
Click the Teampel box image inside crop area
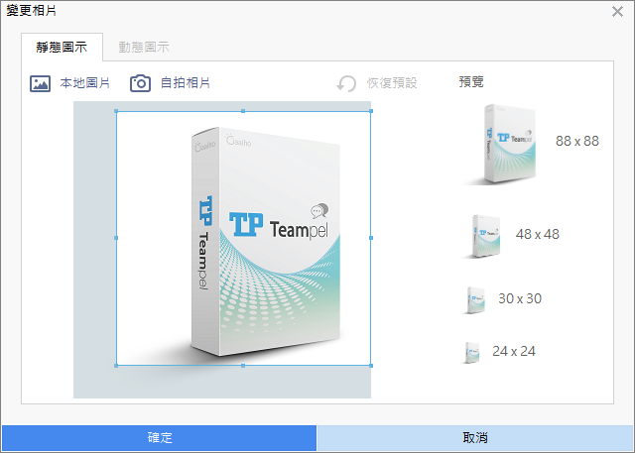[x=265, y=242]
